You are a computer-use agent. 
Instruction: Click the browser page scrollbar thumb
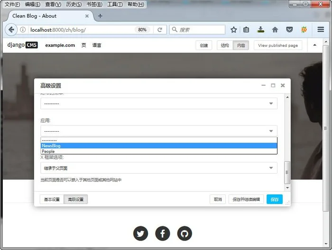point(326,128)
